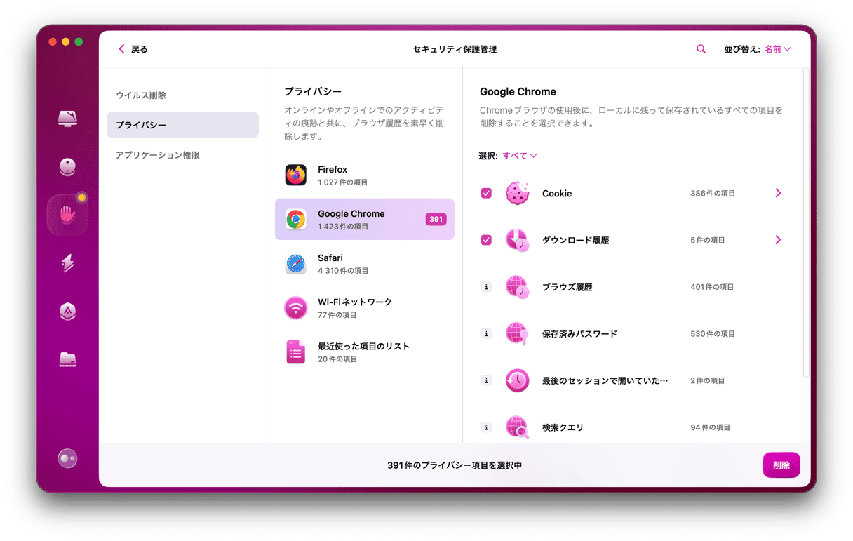Screen dimensions: 853x541
Task: Click the assistant icon at sidebar bottom
Action: tap(67, 458)
